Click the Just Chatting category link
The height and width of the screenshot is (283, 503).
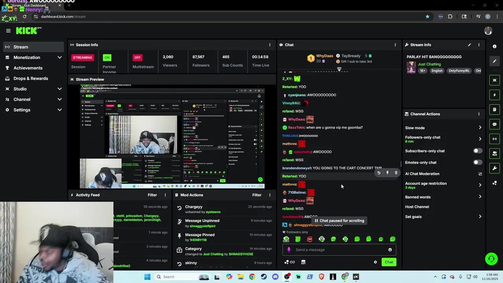pos(429,64)
